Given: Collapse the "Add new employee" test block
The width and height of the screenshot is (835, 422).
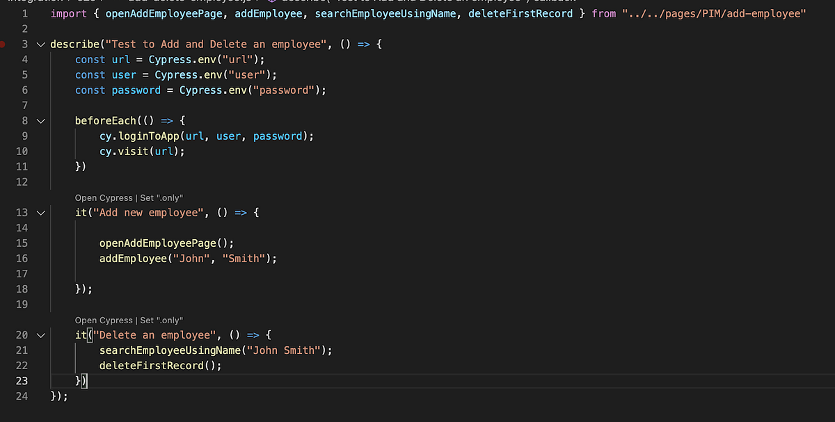Looking at the screenshot, I should [40, 212].
